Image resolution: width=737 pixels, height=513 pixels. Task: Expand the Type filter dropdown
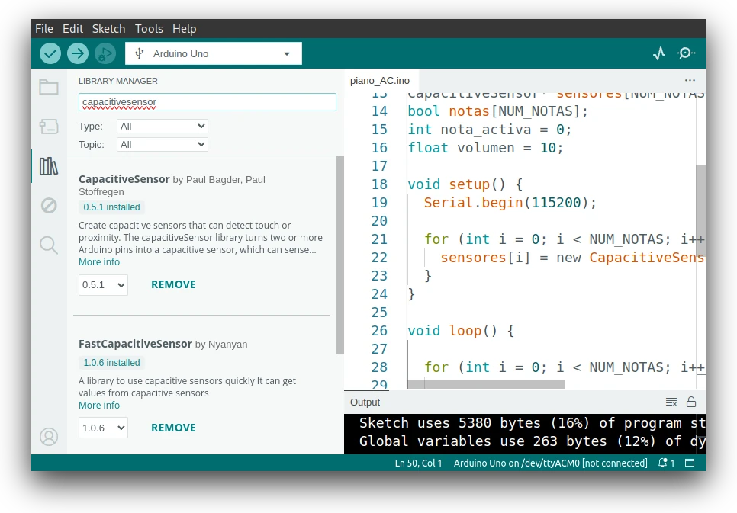163,126
